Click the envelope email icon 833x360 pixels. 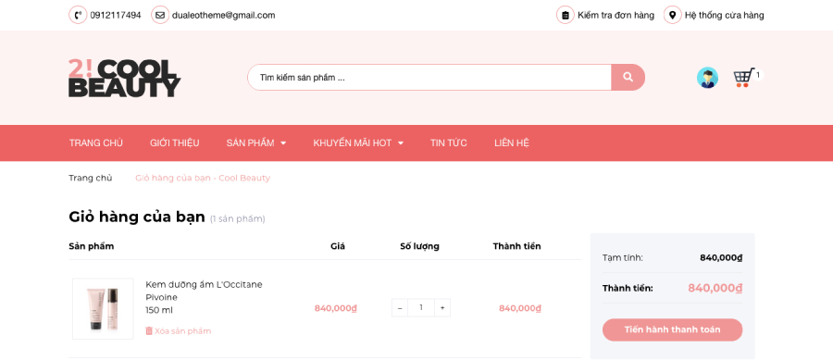pos(160,15)
